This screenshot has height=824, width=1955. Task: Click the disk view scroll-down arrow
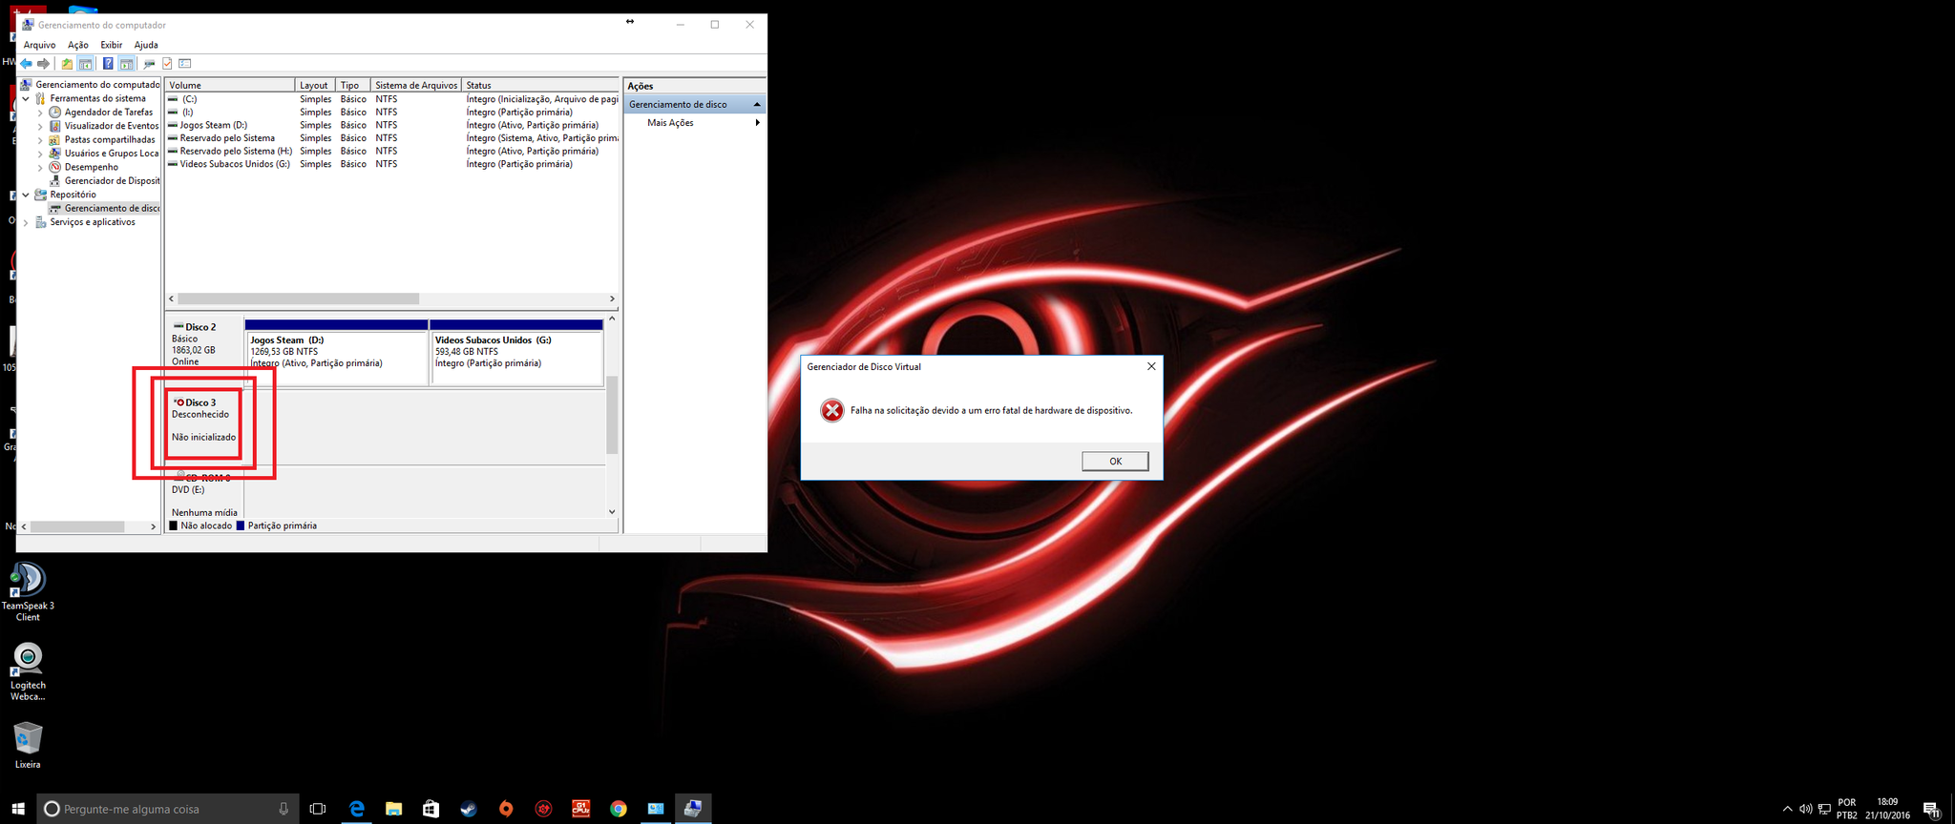(612, 512)
